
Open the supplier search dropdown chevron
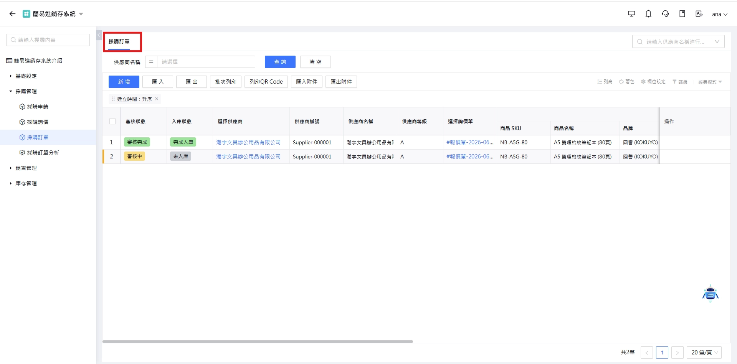click(x=717, y=41)
